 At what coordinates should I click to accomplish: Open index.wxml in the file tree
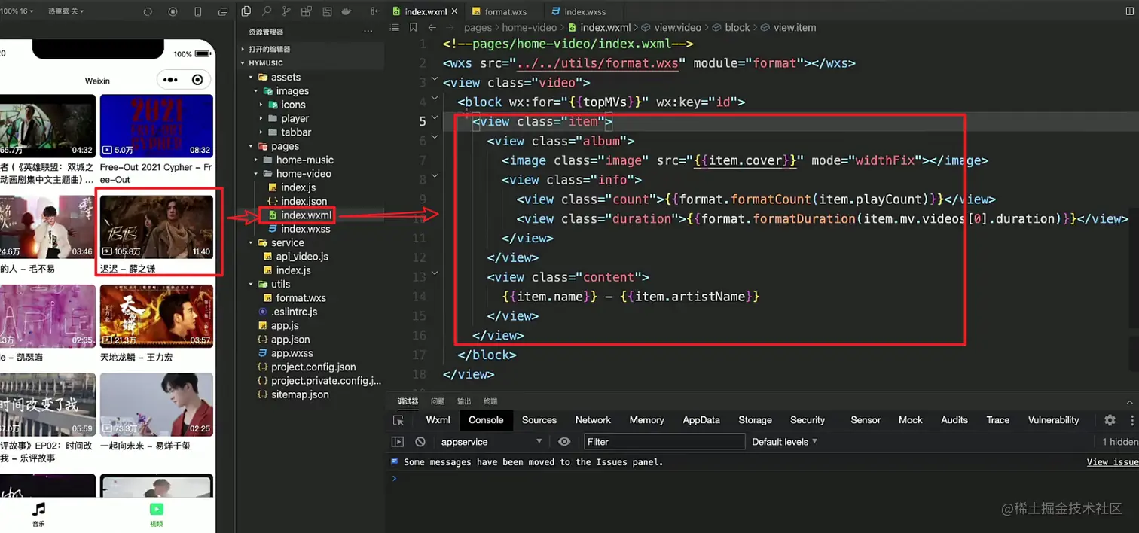(298, 215)
